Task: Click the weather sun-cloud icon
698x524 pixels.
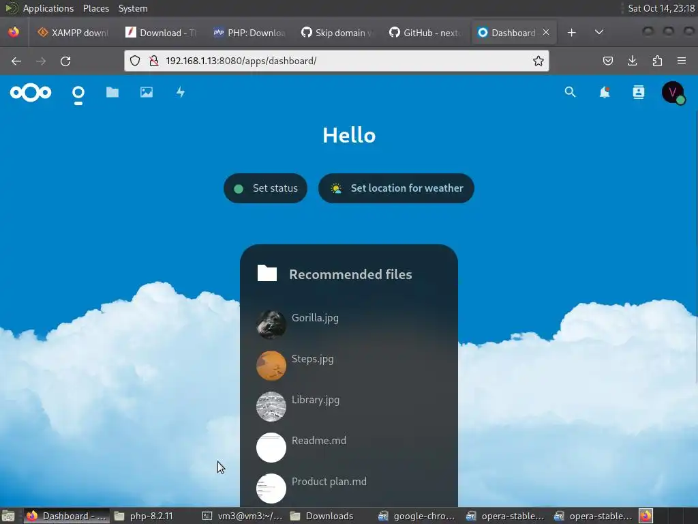Action: (x=336, y=188)
